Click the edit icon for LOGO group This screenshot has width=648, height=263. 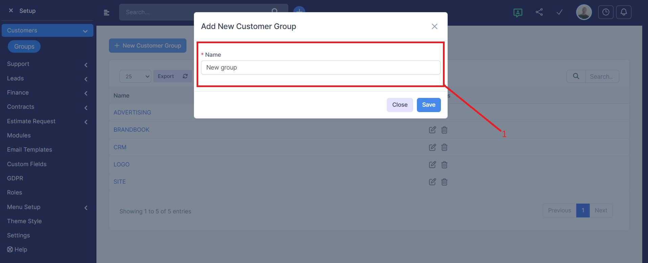[x=432, y=165]
